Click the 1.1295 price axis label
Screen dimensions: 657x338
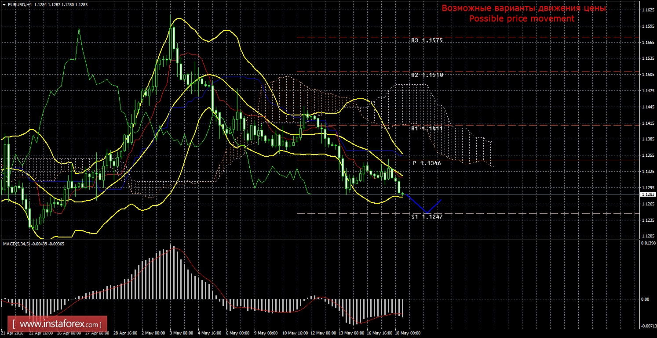648,188
